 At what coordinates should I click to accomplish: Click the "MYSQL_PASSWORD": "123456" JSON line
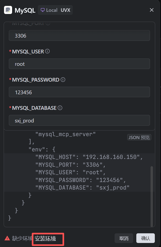click(x=80, y=180)
